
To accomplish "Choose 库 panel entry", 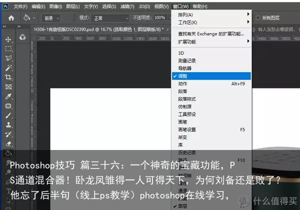I will (x=211, y=145).
